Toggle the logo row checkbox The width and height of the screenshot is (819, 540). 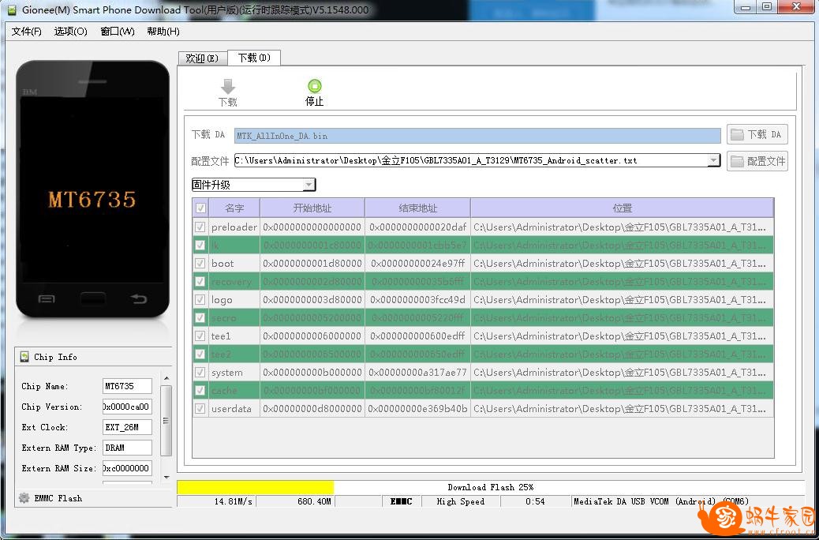pyautogui.click(x=200, y=299)
